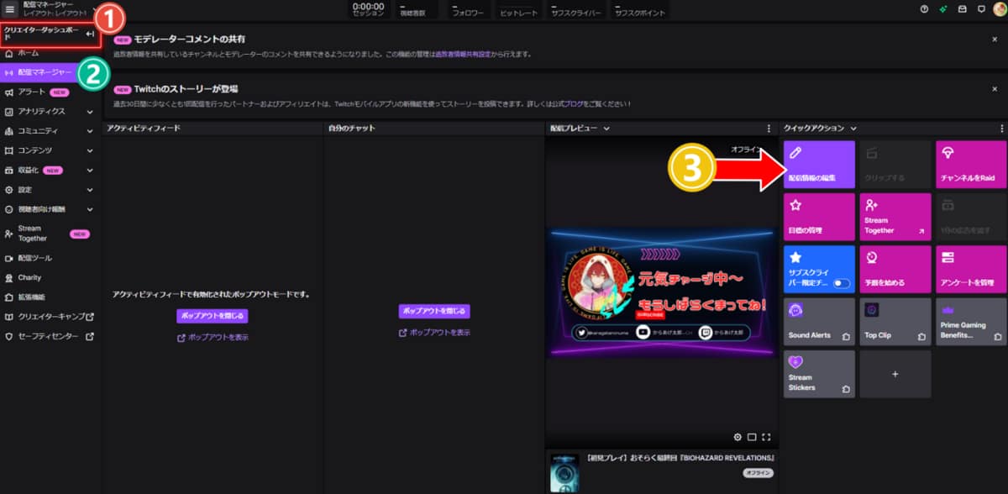Expand the 収益化 sidebar section
This screenshot has height=494, width=1008.
90,170
